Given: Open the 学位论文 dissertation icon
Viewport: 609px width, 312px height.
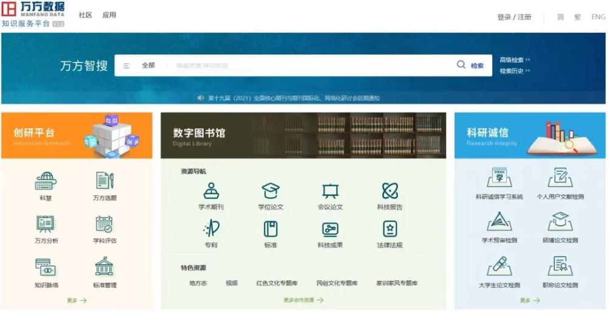Looking at the screenshot, I should pyautogui.click(x=270, y=191).
